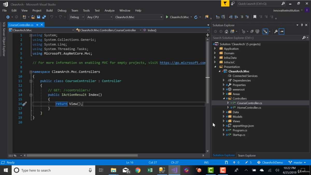Start debugging with the green play icon

pyautogui.click(x=167, y=17)
